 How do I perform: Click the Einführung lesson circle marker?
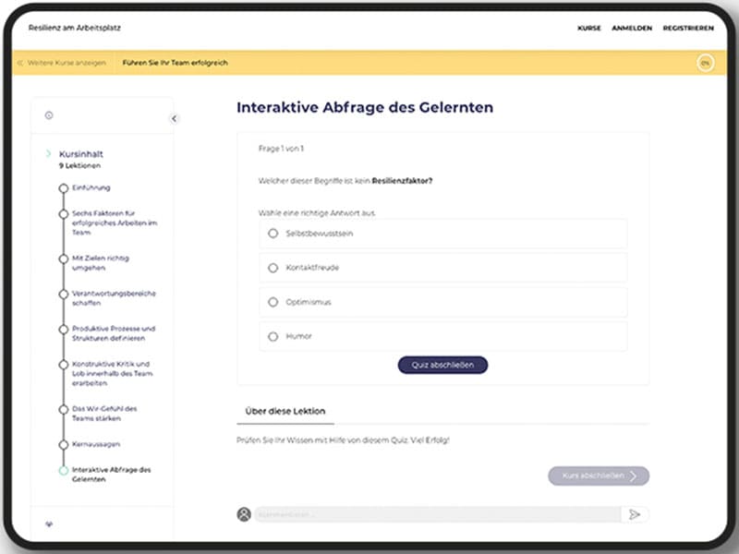(63, 187)
